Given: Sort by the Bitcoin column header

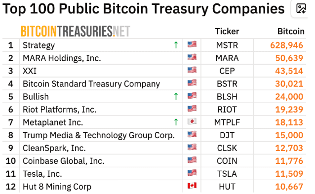Looking at the screenshot, I should [x=291, y=31].
